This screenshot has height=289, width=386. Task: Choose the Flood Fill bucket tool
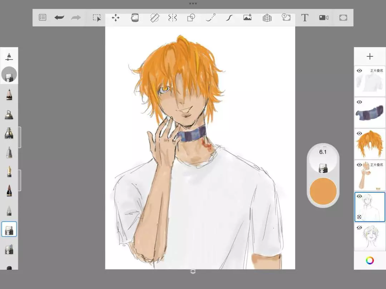tap(135, 17)
